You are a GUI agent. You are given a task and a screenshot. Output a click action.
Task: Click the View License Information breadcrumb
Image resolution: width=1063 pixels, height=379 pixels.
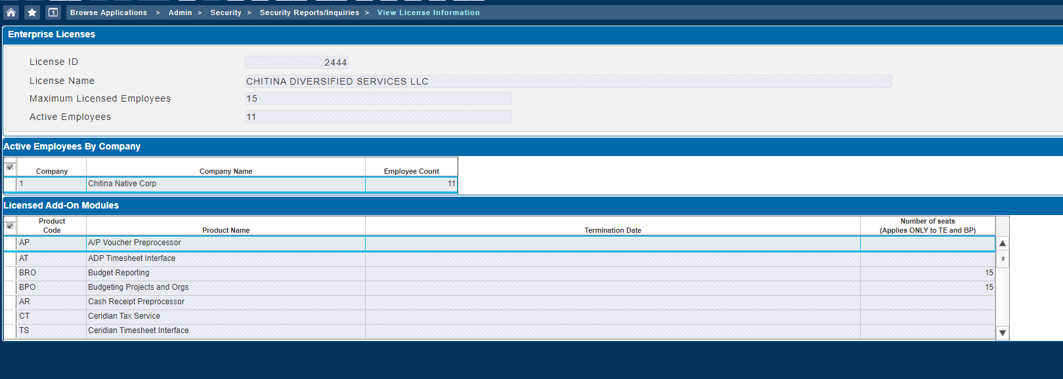(428, 12)
